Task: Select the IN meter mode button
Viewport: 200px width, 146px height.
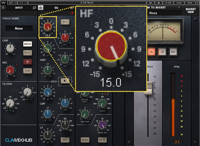Action: tap(151, 52)
